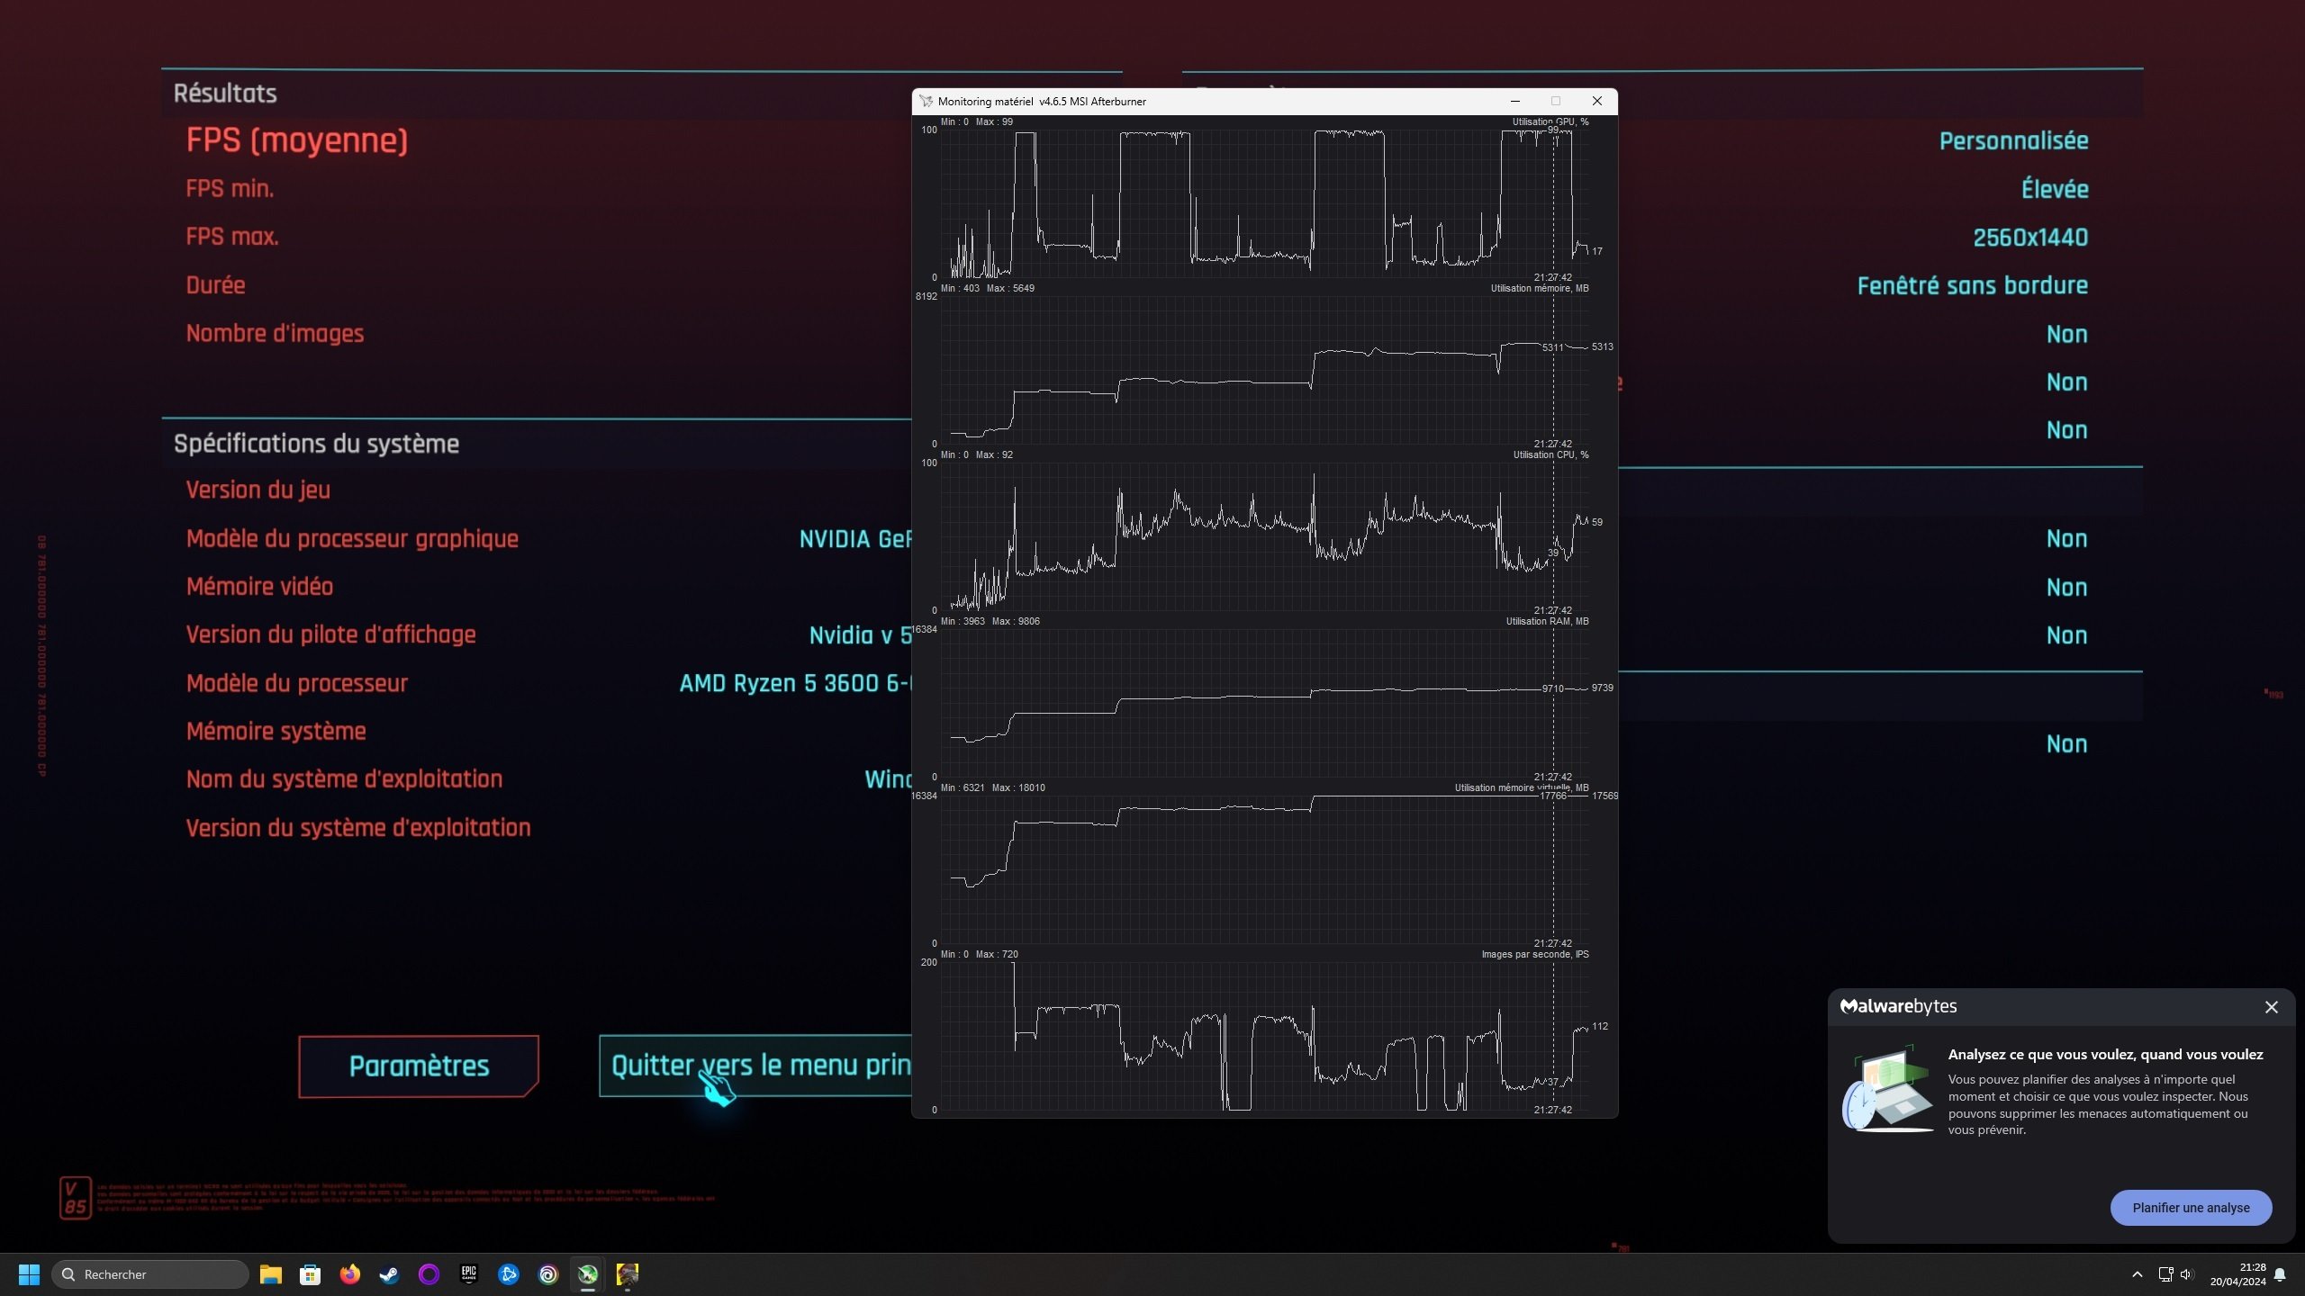Screen dimensions: 2305x1296
Task: Dismiss the Malwarebytes notification
Action: point(2272,1007)
